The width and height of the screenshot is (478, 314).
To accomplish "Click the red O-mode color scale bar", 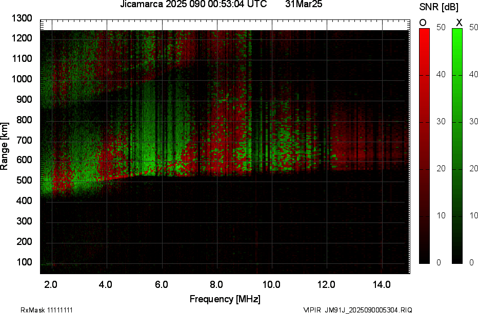I will coord(424,146).
